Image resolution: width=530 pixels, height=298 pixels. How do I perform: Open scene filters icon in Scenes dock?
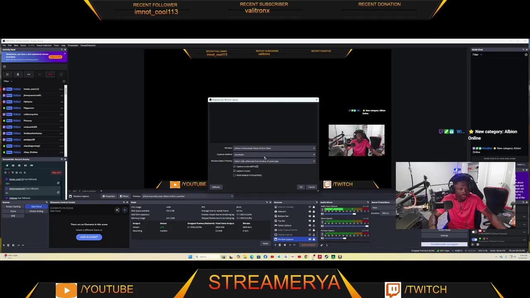point(13,245)
